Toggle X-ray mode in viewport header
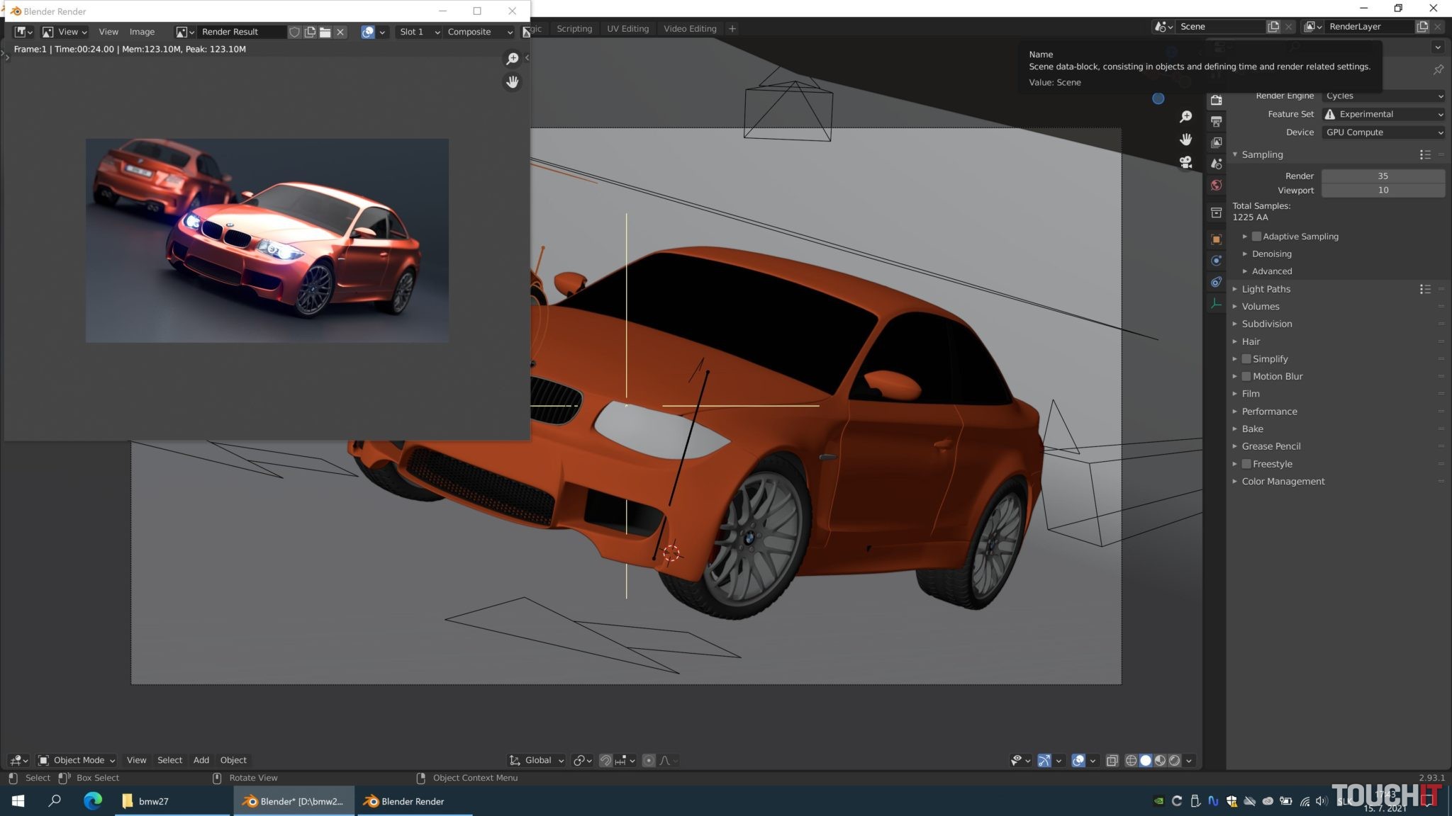The width and height of the screenshot is (1452, 816). (1112, 760)
